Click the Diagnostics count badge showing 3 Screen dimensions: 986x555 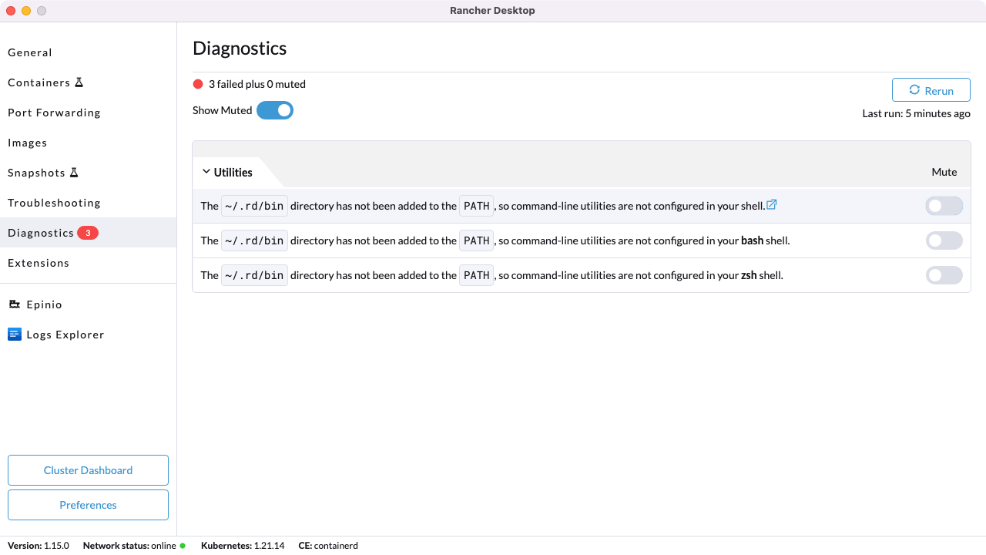89,232
